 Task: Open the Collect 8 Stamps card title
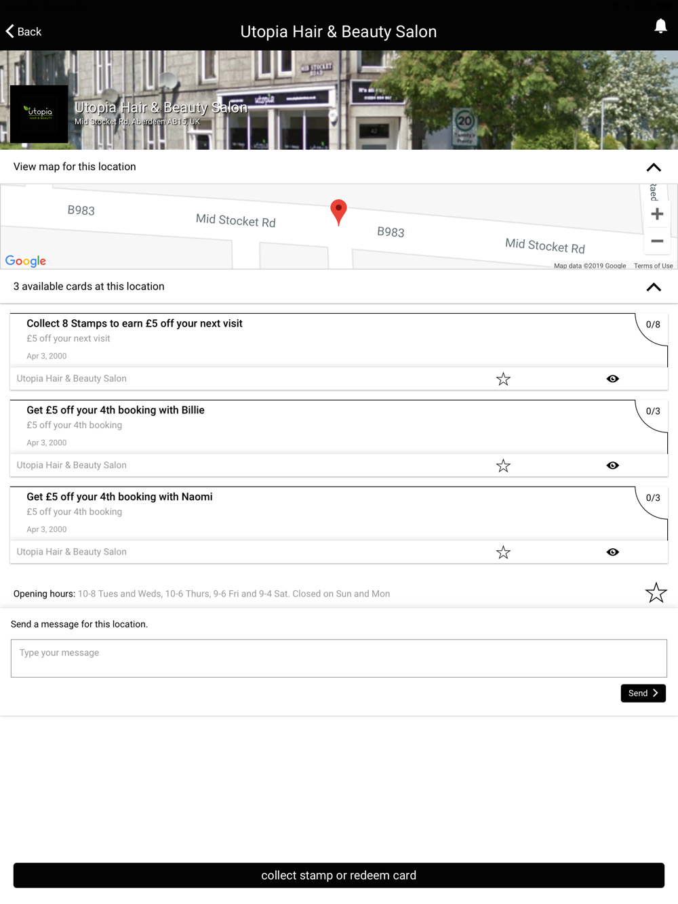(x=134, y=323)
